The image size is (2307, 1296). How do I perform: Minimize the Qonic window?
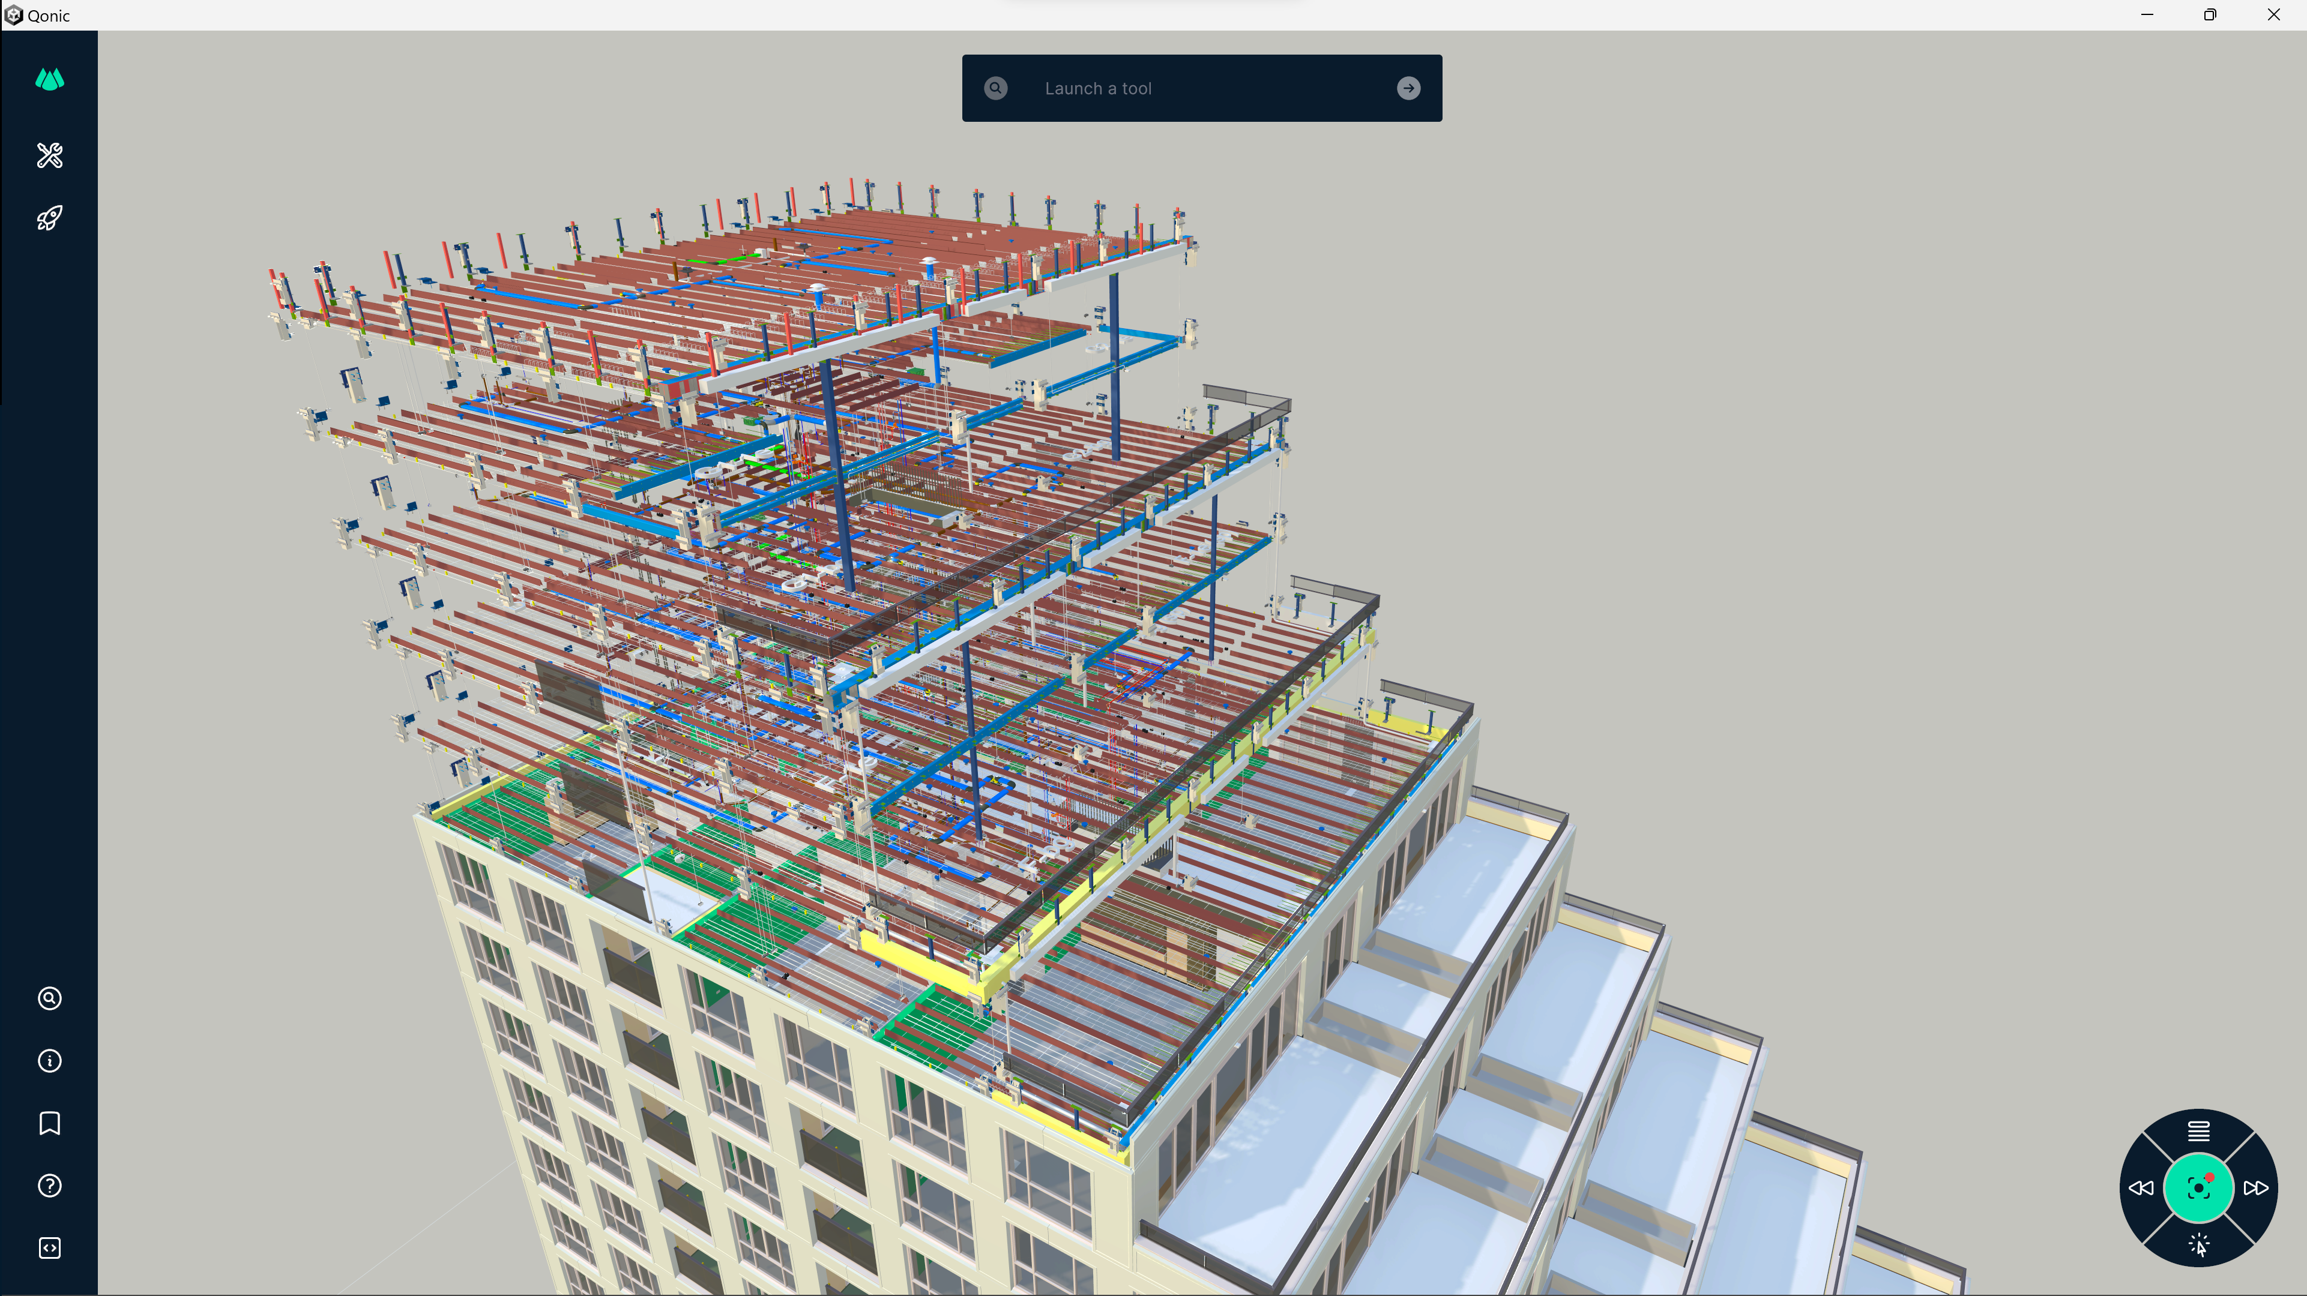(2147, 15)
